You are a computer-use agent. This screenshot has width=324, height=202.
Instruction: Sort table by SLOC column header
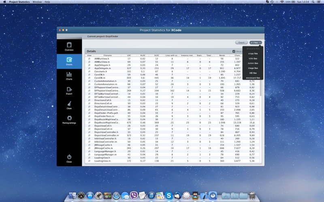click(157, 55)
